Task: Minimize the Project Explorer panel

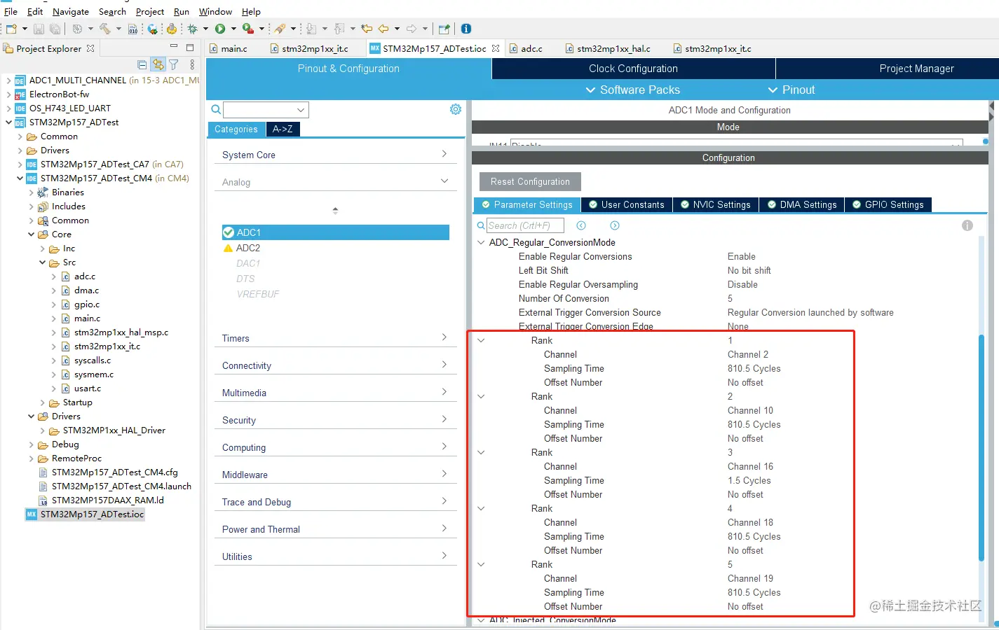Action: pos(174,47)
